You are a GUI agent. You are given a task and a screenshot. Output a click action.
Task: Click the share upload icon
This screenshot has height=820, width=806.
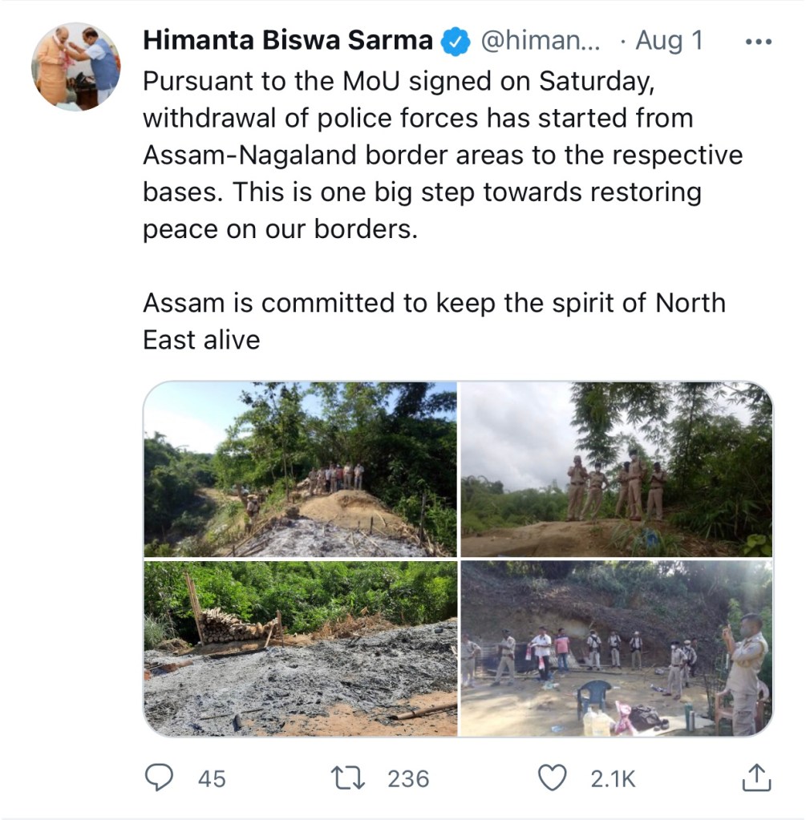tap(756, 777)
